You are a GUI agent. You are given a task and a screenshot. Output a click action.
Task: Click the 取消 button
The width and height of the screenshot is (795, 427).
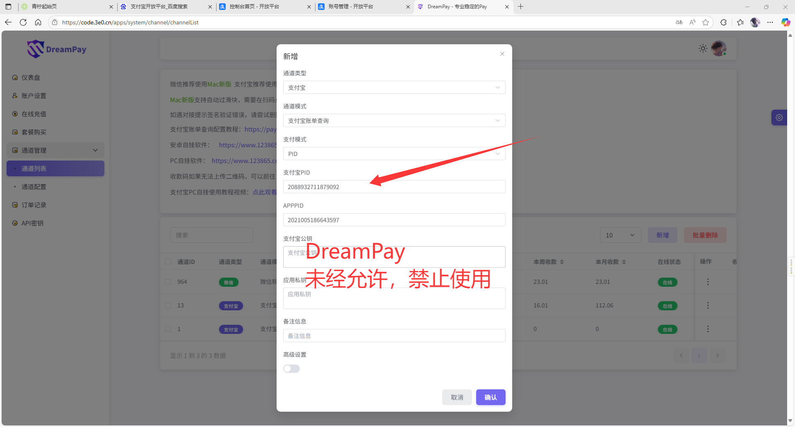(457, 397)
